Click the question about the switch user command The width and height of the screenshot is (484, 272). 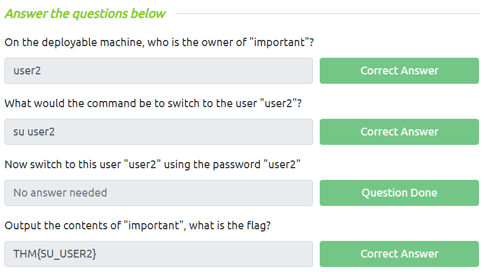[153, 104]
